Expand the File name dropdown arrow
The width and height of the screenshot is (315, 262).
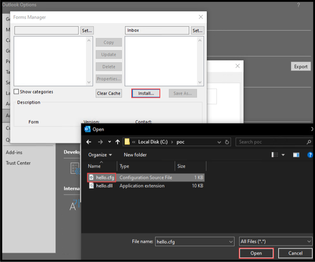click(x=231, y=241)
